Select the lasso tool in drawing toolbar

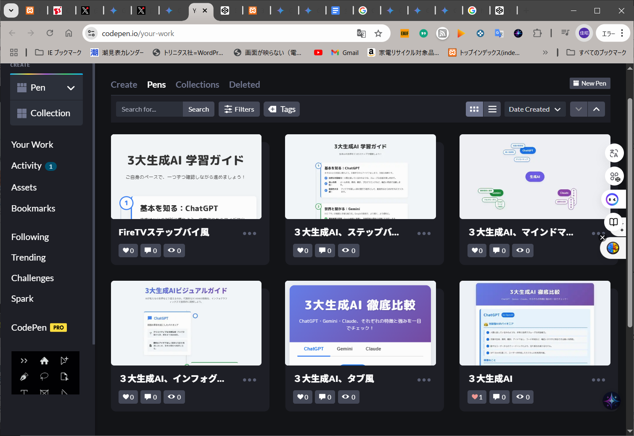tap(44, 377)
